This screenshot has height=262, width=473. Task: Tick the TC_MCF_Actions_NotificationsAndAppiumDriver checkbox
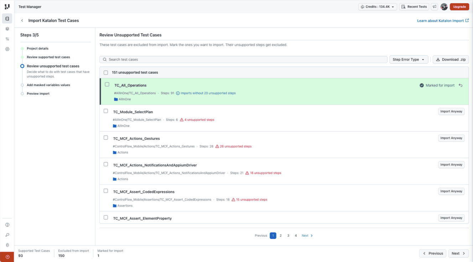click(x=106, y=164)
